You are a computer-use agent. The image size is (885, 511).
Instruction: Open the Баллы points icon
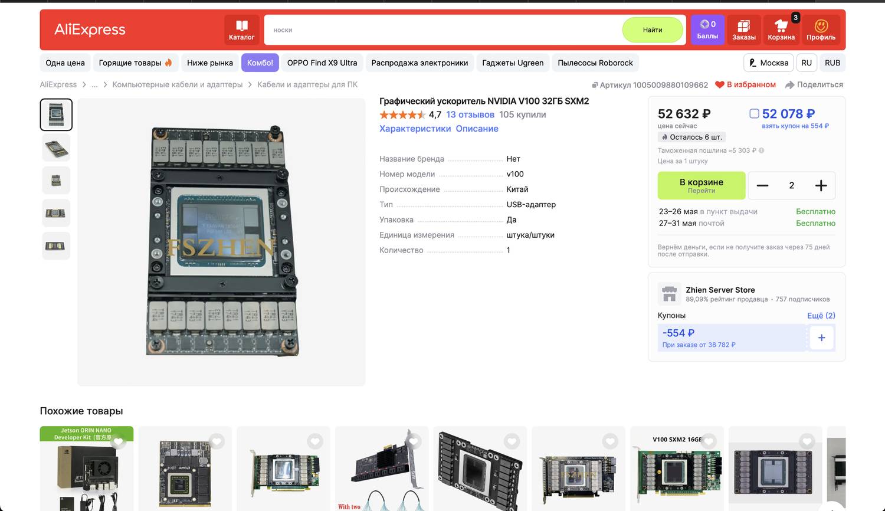click(707, 30)
